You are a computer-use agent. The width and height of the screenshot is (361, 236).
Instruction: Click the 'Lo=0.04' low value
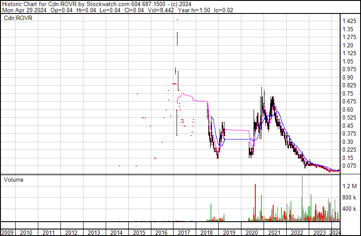point(110,10)
